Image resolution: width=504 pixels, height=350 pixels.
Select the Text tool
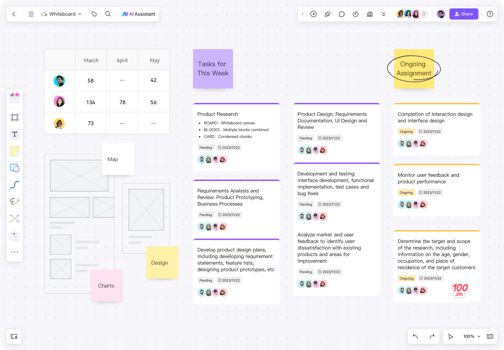pos(15,134)
